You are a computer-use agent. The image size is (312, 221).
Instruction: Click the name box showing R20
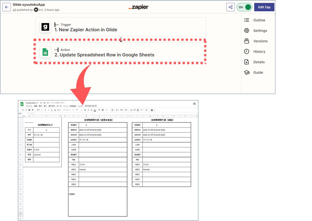[x=24, y=114]
